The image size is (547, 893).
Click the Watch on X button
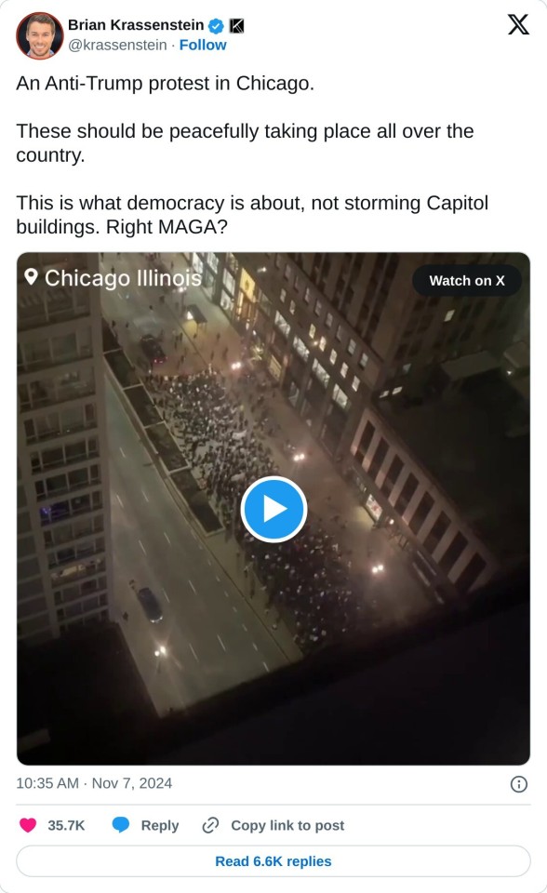coord(467,280)
